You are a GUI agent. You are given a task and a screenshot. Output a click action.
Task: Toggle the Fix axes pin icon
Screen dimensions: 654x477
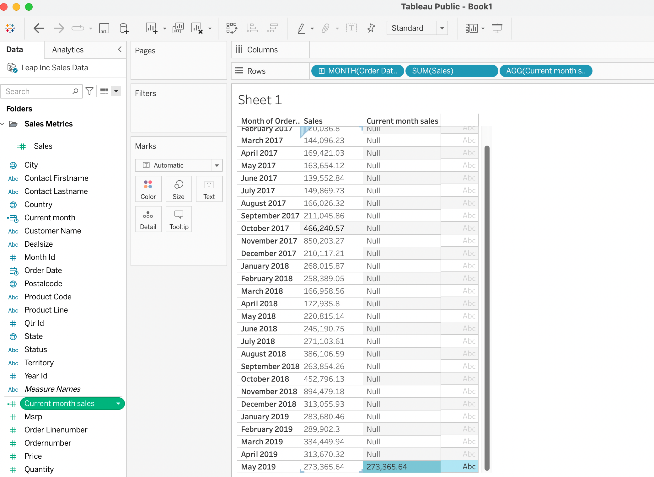(x=371, y=28)
